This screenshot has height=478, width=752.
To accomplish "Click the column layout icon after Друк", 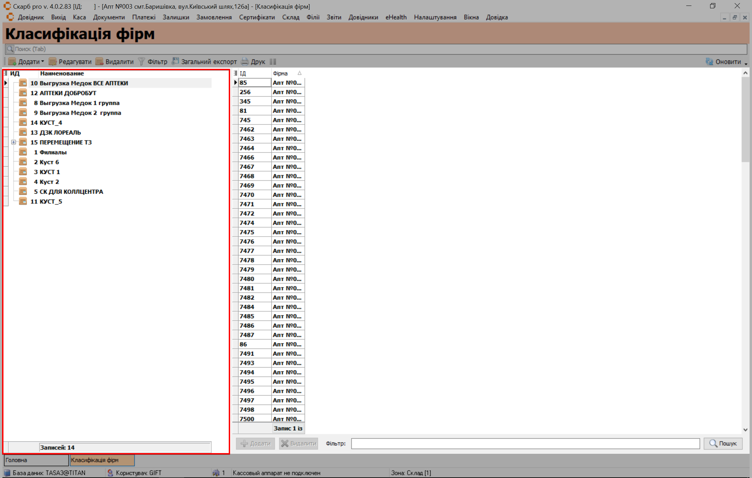I will pyautogui.click(x=273, y=62).
